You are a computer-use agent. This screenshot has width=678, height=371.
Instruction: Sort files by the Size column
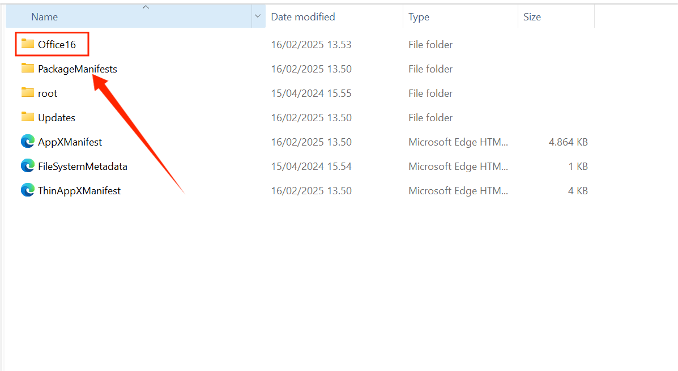pos(531,16)
